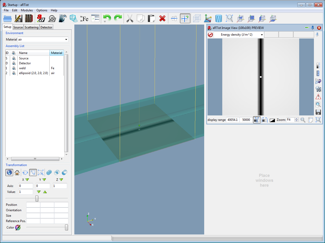Click the list panel layout icon in toolbar
This screenshot has width=325, height=243.
pos(95,19)
